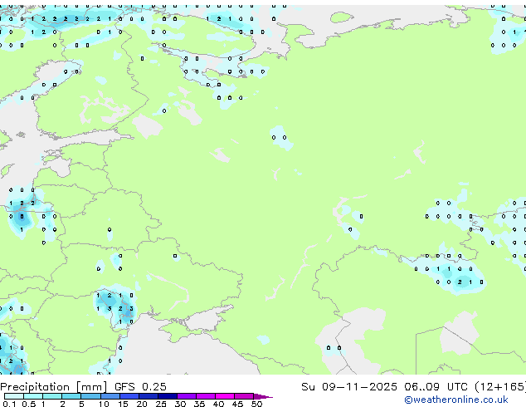Select the '25' legend scale label
This screenshot has width=526, height=407.
(x=161, y=404)
